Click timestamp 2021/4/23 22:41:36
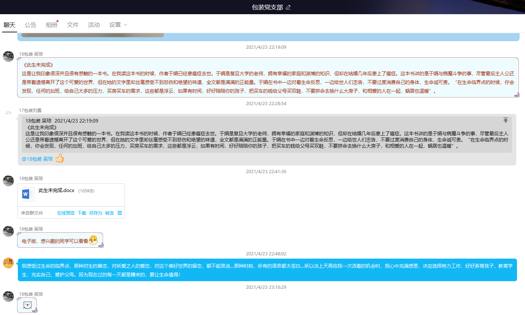 [x=266, y=172]
